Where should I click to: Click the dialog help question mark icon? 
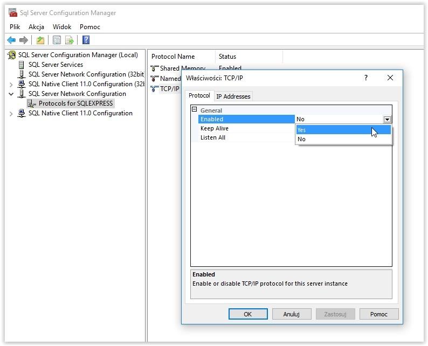tap(366, 78)
